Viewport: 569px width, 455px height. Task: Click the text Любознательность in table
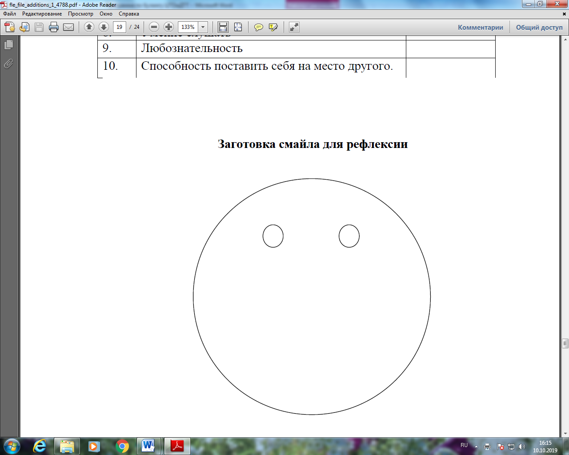(x=192, y=48)
